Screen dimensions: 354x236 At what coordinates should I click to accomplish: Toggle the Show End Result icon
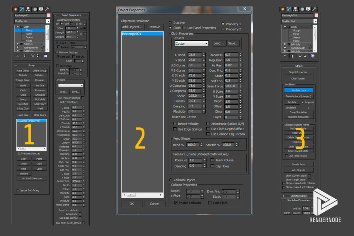(25, 56)
